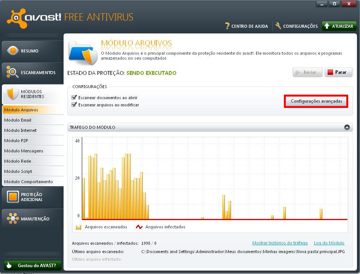Click the 1998 / 0 scanned count
360x274 pixels.
[x=149, y=243]
